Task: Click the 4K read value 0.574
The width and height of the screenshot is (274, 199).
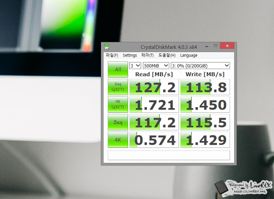Action: [x=154, y=140]
